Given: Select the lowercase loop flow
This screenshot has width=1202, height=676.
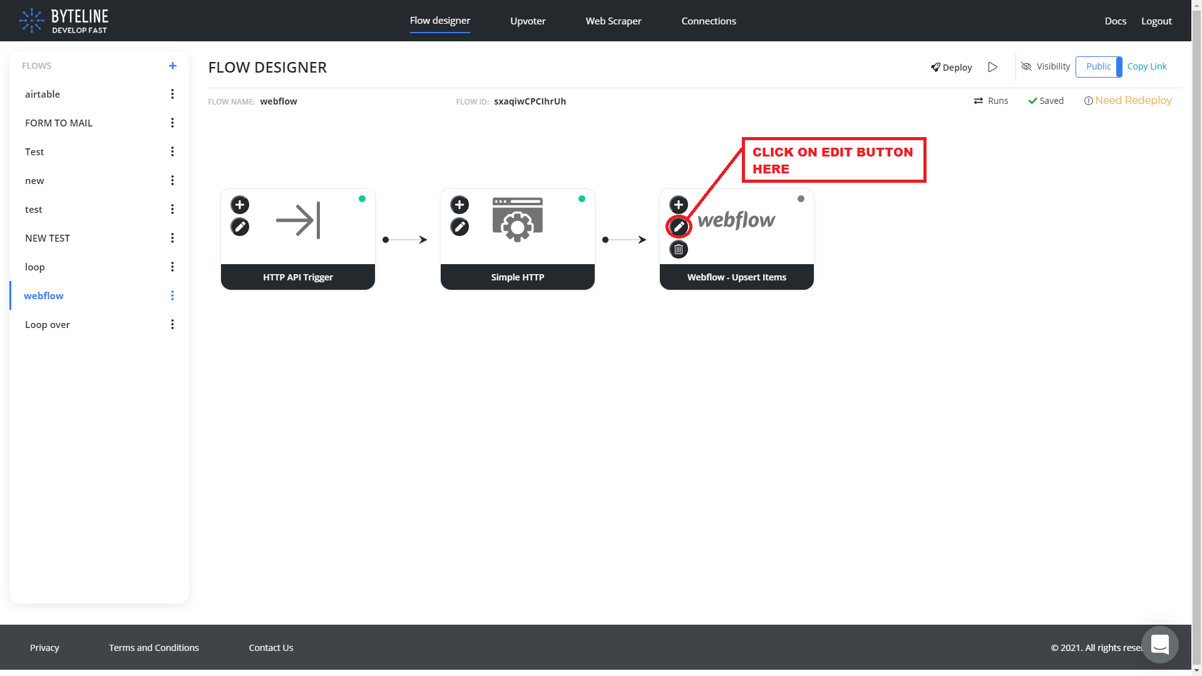Looking at the screenshot, I should click(x=35, y=267).
